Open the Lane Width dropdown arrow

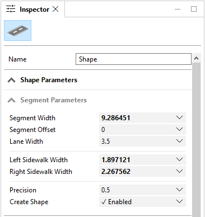pos(179,141)
